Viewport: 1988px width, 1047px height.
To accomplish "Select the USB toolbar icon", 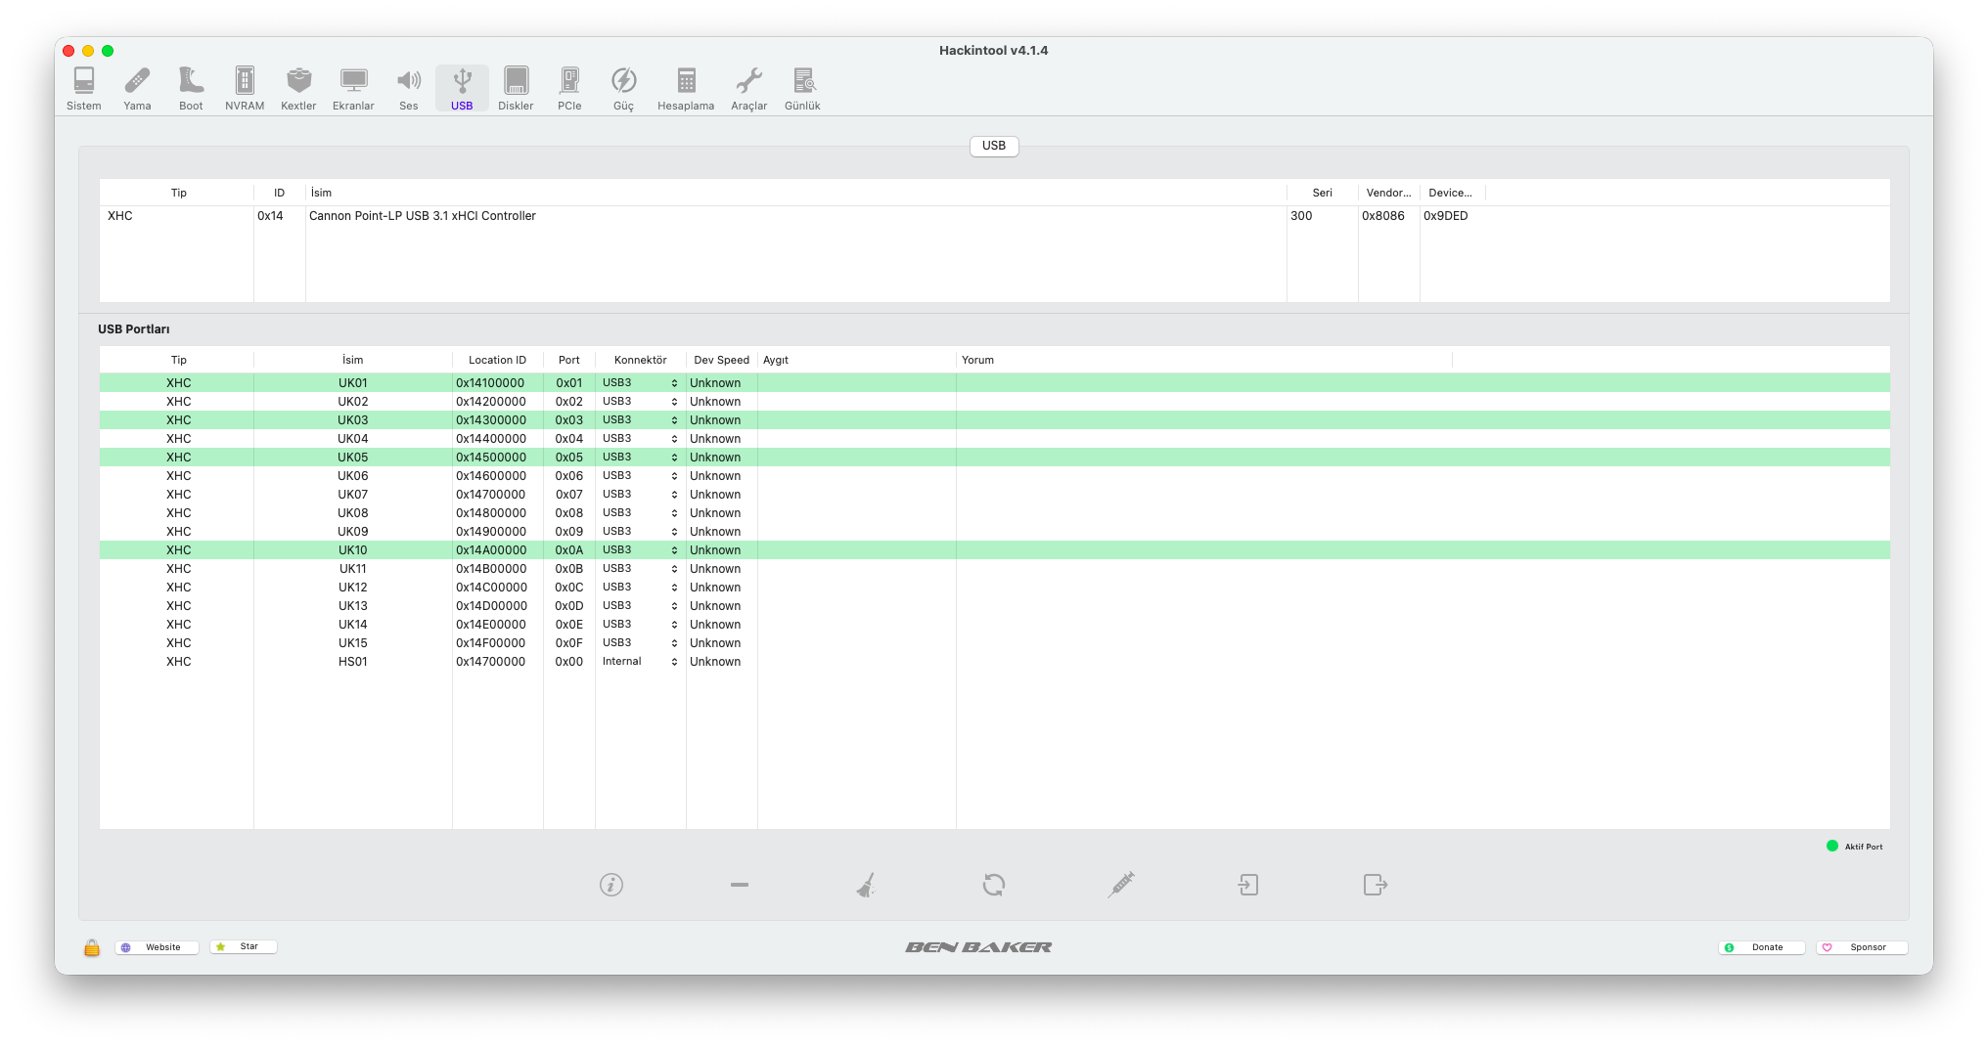I will [462, 89].
